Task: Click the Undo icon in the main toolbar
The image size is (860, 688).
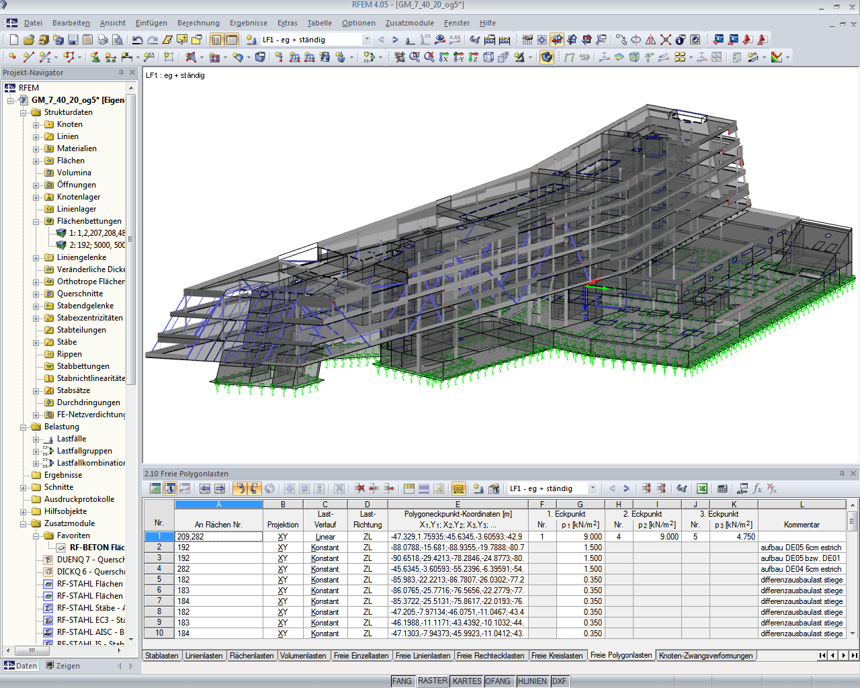Action: tap(138, 39)
